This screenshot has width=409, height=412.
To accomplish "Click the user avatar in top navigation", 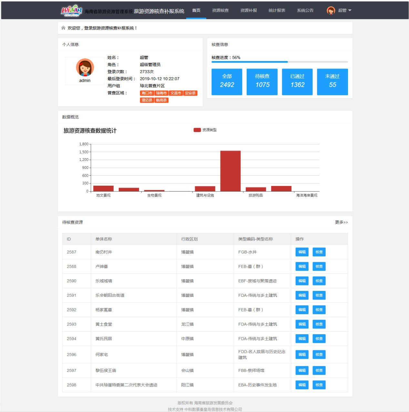I will pyautogui.click(x=331, y=11).
